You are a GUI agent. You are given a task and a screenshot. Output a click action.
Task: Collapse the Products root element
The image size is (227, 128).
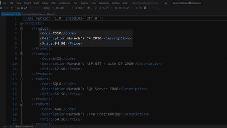click(x=21, y=23)
